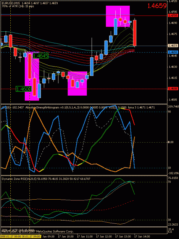Click the 1.4615 price axis label
Image resolution: width=179 pixels, height=239 pixels.
[173, 78]
